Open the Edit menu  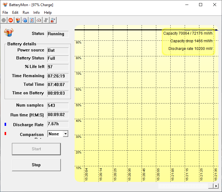pyautogui.click(x=15, y=13)
